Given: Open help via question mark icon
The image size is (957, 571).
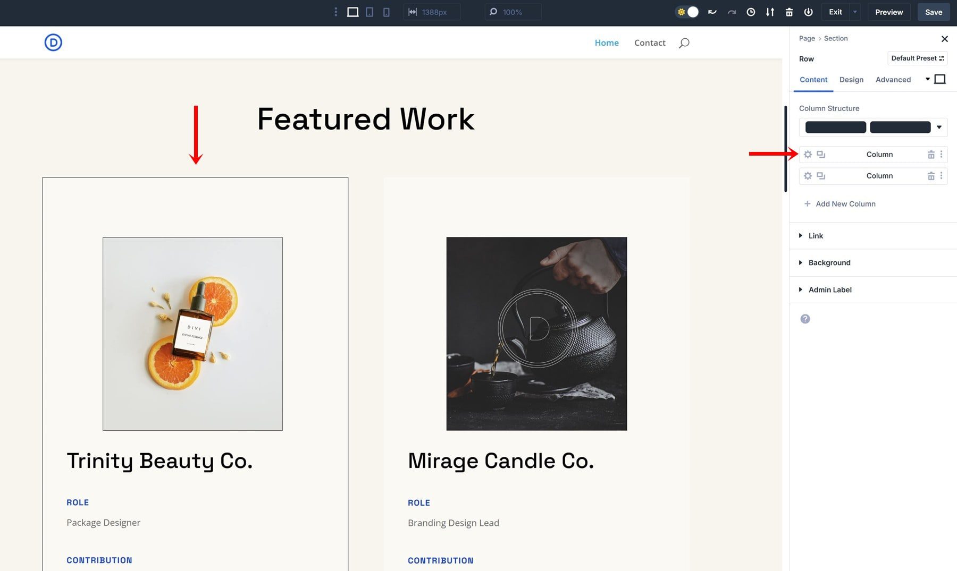Looking at the screenshot, I should [805, 319].
